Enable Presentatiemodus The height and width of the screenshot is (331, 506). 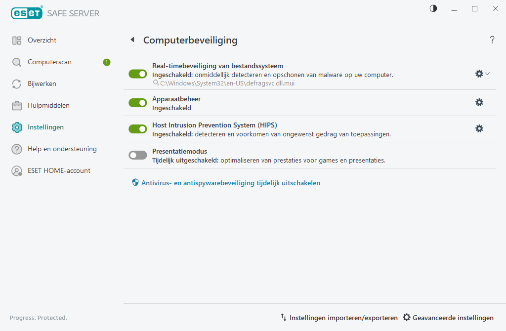point(137,155)
